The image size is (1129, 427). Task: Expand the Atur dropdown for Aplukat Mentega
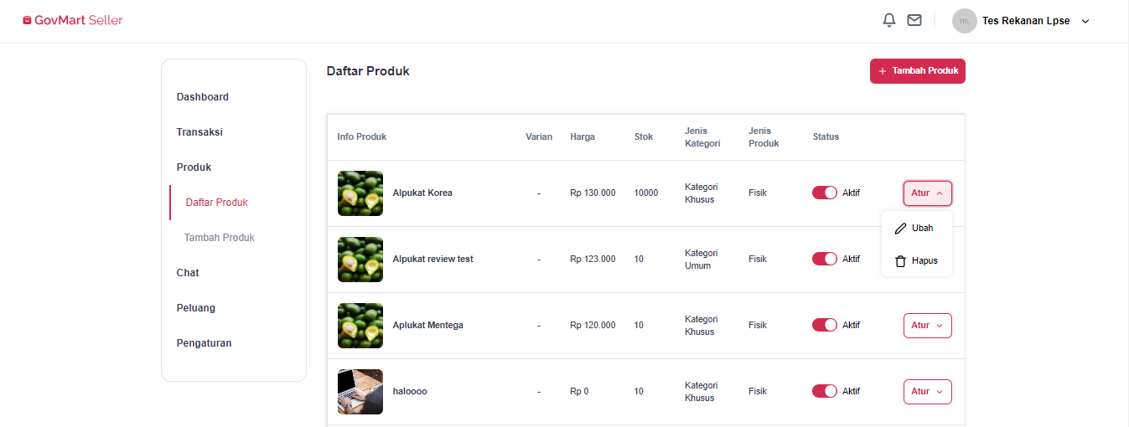click(x=928, y=326)
